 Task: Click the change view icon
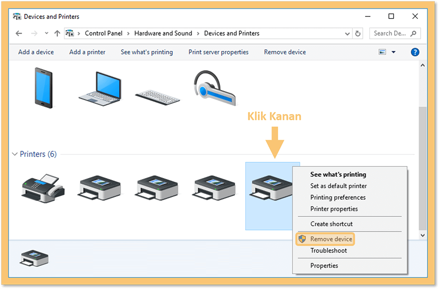pyautogui.click(x=382, y=52)
